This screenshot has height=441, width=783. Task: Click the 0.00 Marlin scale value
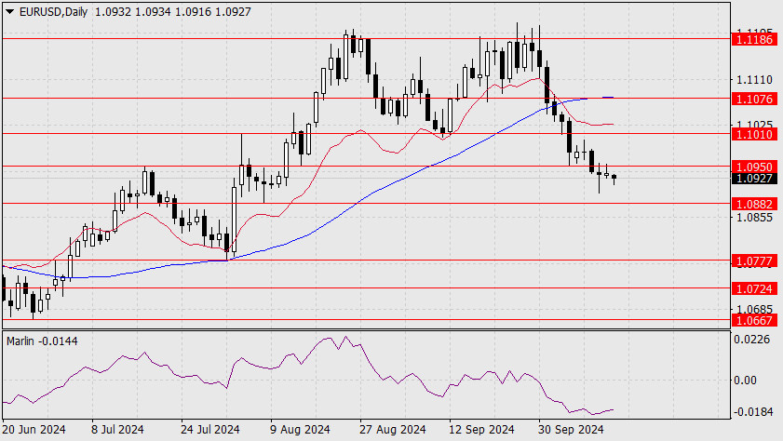pyautogui.click(x=745, y=381)
